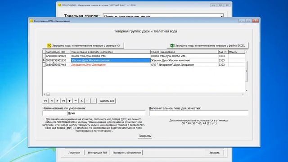Screen dimensions: 288x162
Task: Click default name field containing Духи
Action: tap(106, 113)
